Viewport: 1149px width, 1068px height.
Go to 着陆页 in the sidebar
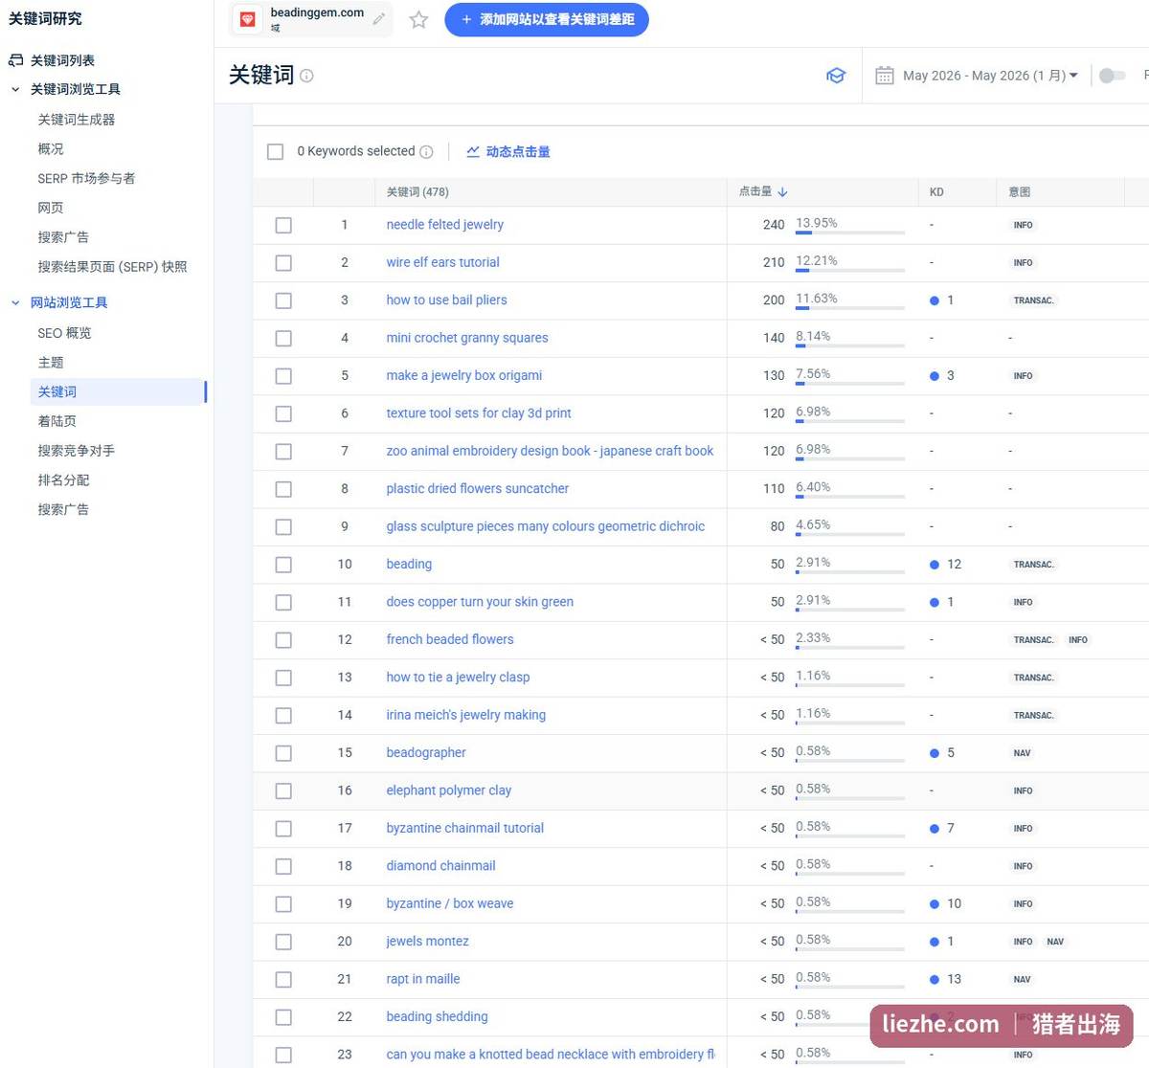pos(56,421)
